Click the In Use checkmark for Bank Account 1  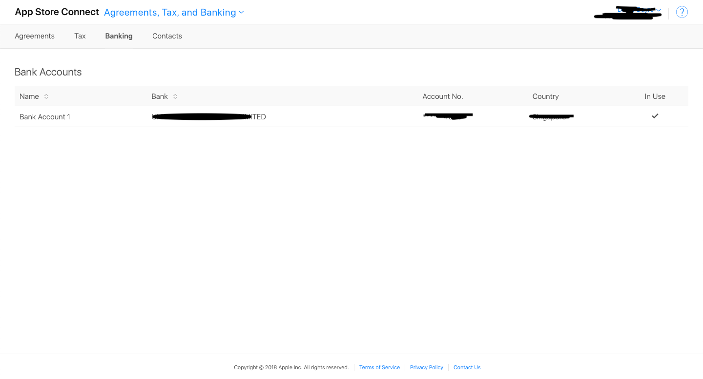655,116
